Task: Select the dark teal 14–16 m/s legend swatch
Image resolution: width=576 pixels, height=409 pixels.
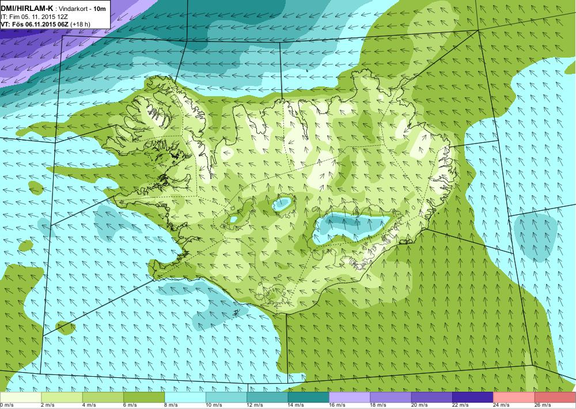Action: [309, 397]
